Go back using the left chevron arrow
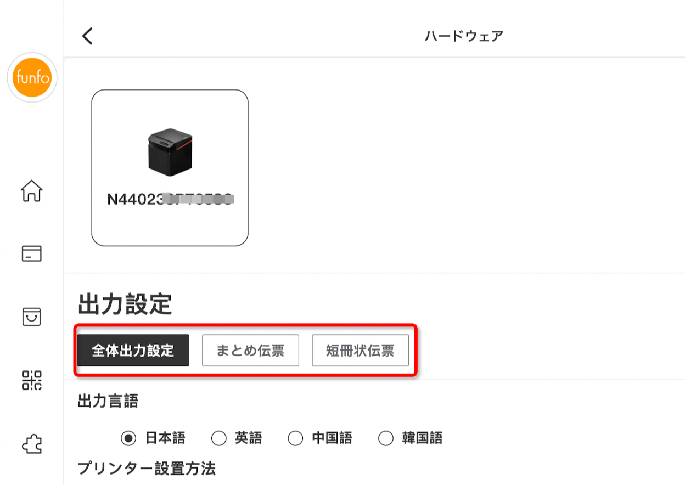The image size is (685, 485). point(87,36)
